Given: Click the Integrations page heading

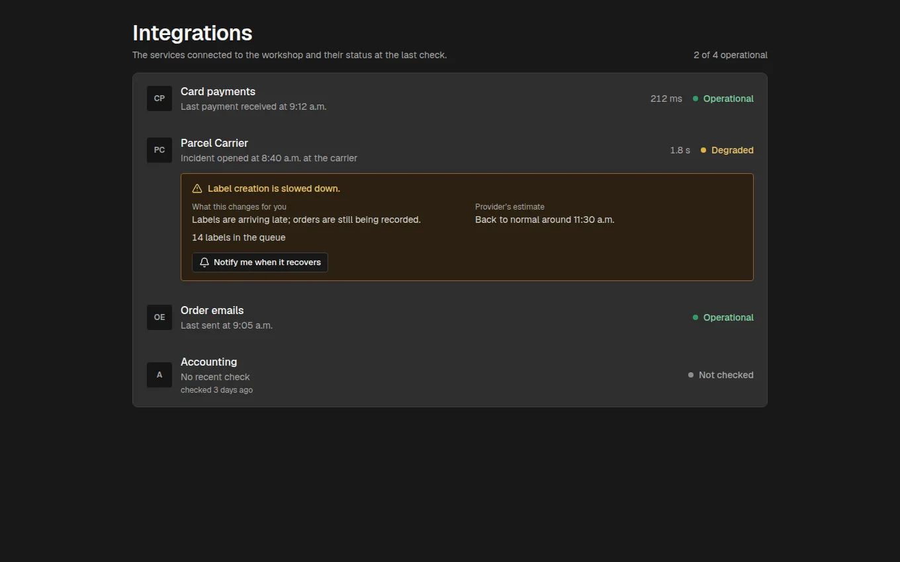Looking at the screenshot, I should tap(193, 33).
